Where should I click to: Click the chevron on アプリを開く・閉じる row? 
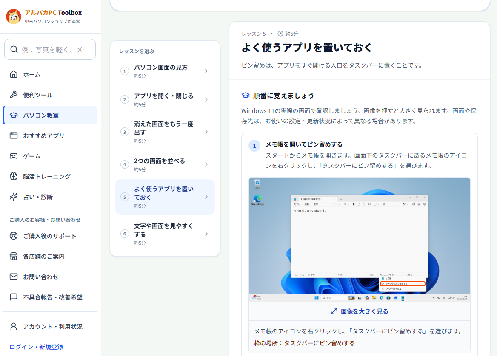click(206, 99)
